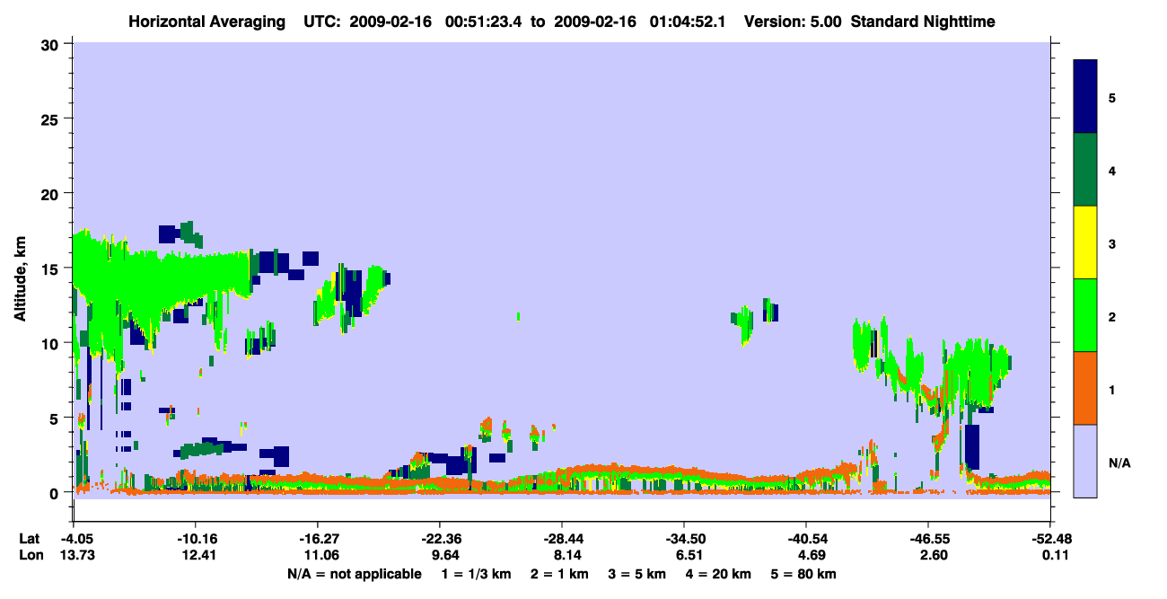Click the 20 km altitude tick label
The width and height of the screenshot is (1167, 599).
(x=51, y=194)
